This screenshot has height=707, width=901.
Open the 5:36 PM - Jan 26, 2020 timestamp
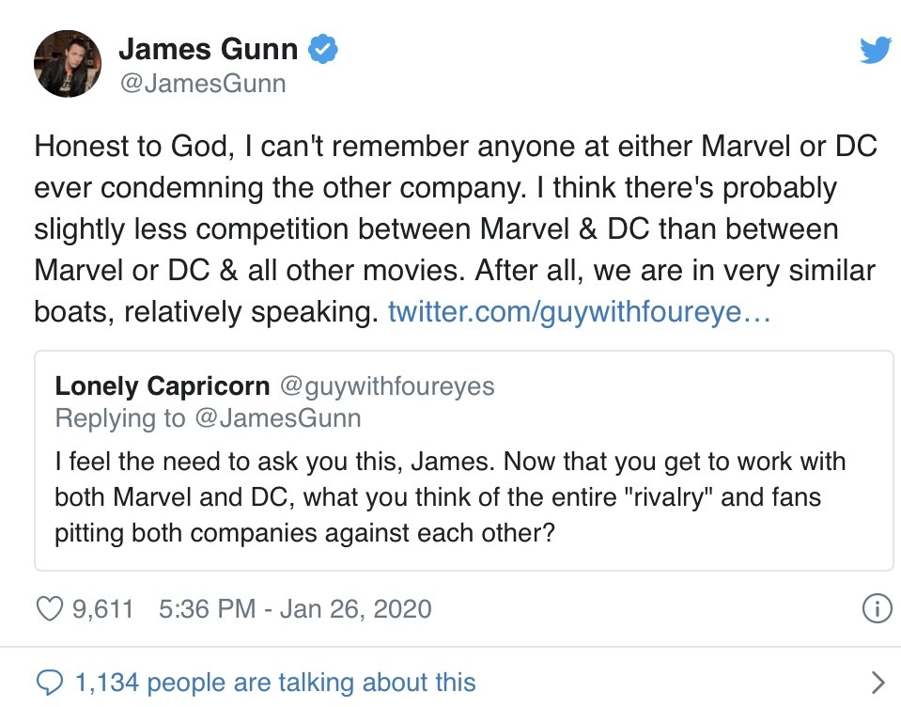[x=295, y=609]
